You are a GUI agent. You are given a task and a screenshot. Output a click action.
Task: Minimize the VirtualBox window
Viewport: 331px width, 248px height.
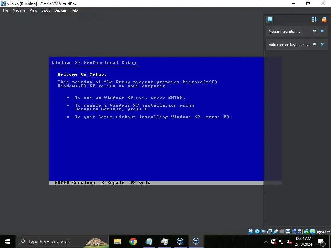tap(294, 3)
